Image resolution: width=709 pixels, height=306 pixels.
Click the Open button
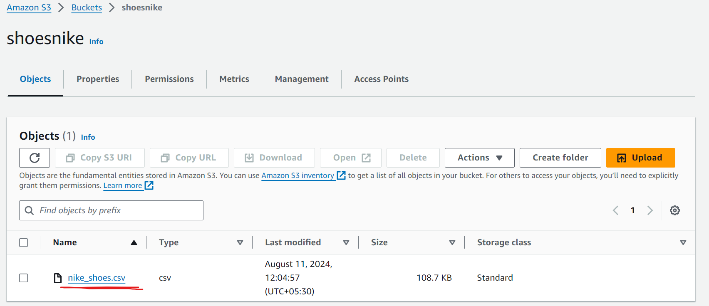coord(351,158)
